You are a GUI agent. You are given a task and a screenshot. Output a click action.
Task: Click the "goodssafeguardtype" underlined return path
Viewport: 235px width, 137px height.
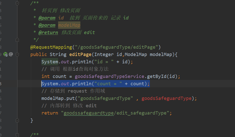pos(89,113)
